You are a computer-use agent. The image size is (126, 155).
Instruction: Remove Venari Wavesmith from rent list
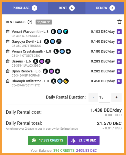[x=8, y=32]
